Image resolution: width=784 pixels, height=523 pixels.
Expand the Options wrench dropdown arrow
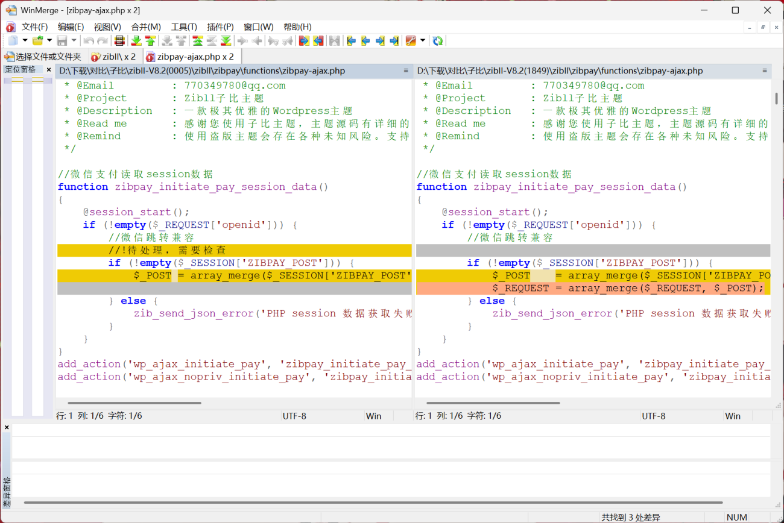click(423, 40)
